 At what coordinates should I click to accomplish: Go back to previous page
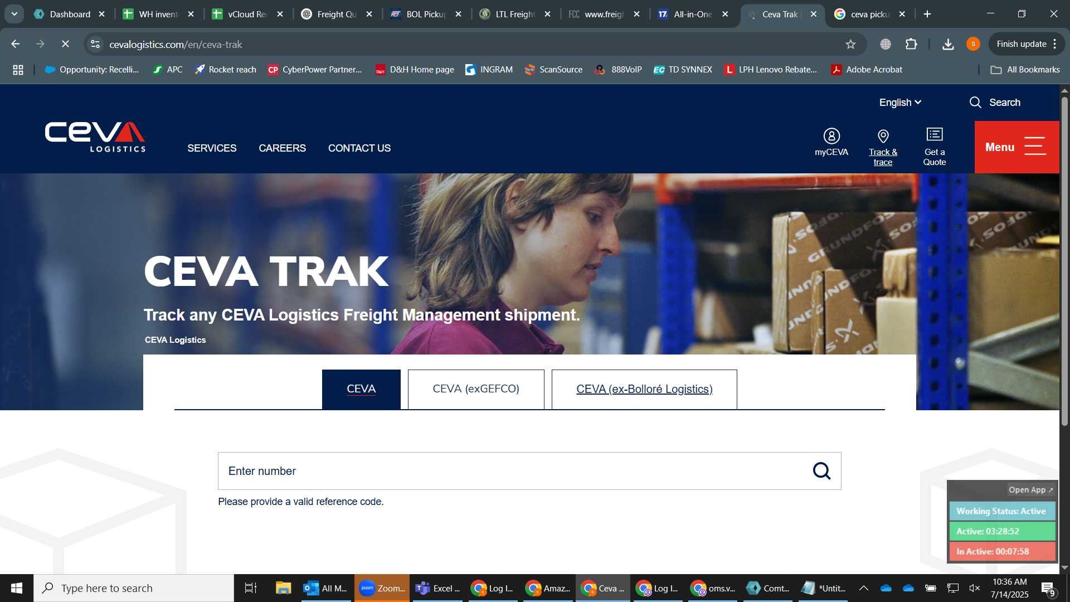[x=16, y=44]
